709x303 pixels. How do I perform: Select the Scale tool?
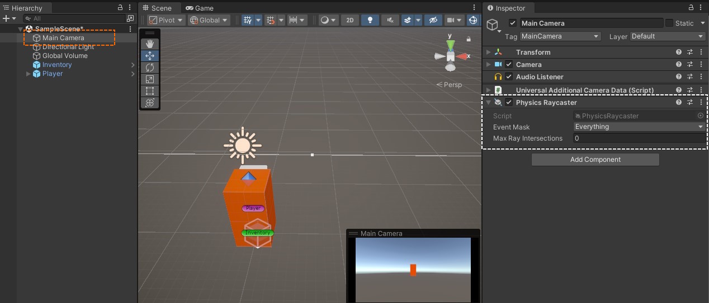pos(149,79)
